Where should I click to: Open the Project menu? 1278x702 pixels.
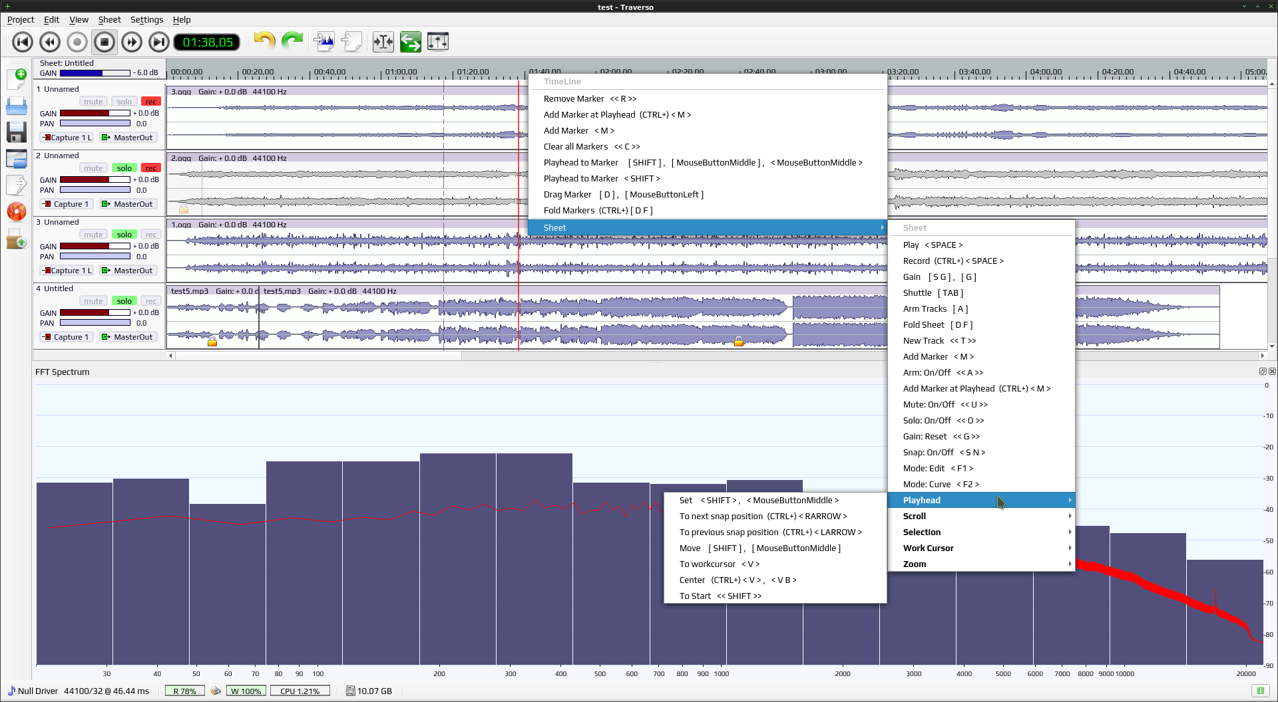click(21, 20)
